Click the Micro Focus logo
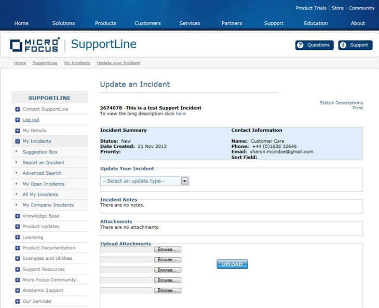Screen dimensions: 379x308 point(35,45)
